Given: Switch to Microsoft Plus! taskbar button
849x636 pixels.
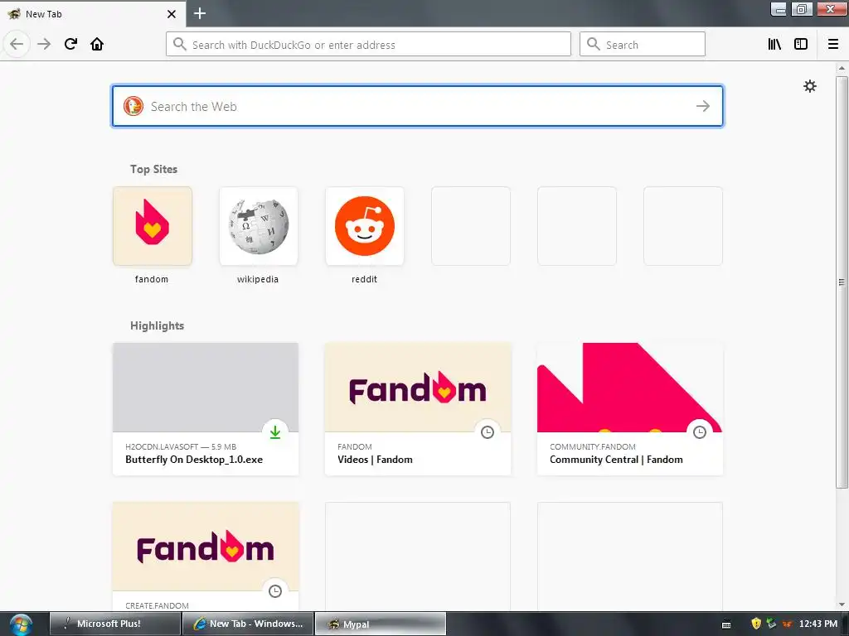Looking at the screenshot, I should point(114,624).
